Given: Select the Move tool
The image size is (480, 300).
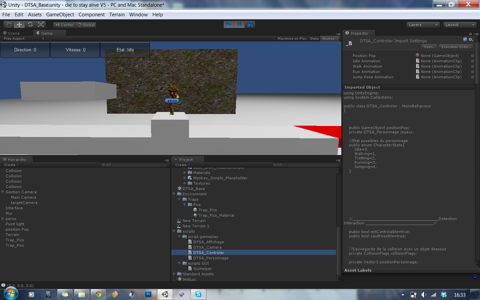Looking at the screenshot, I should 19,25.
